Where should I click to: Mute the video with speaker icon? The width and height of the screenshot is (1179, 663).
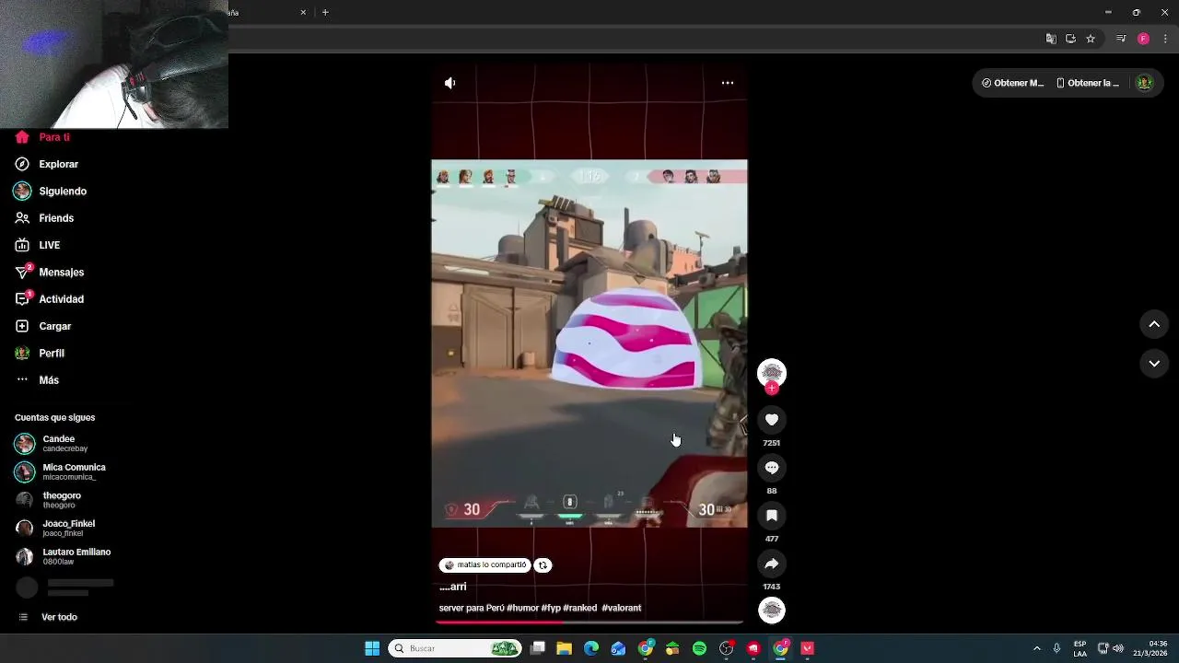[x=449, y=83]
